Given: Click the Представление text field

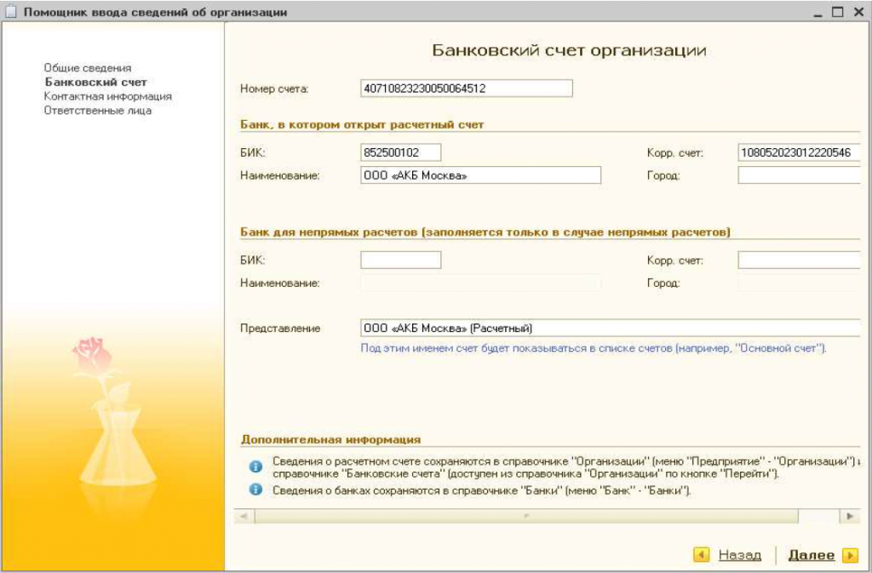Looking at the screenshot, I should [611, 329].
